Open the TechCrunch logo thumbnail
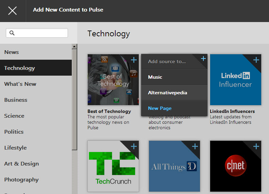Screen dimensions: 269x194 (x=113, y=166)
